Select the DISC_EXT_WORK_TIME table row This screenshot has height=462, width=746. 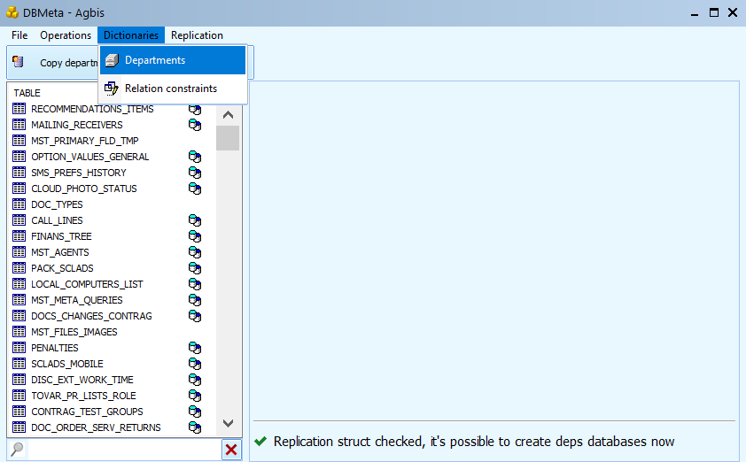click(112, 380)
